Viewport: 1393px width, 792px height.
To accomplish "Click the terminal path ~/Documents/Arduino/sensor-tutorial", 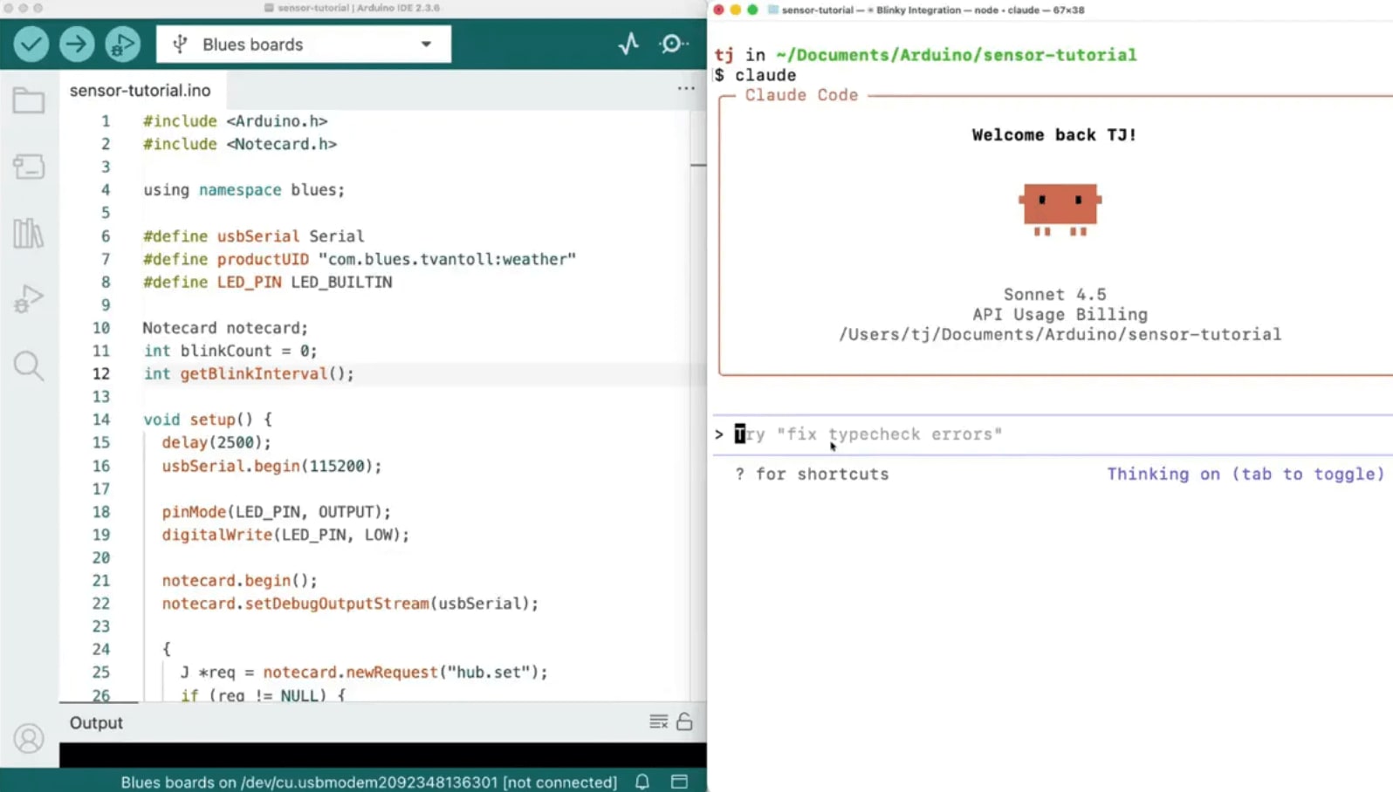I will [x=956, y=55].
